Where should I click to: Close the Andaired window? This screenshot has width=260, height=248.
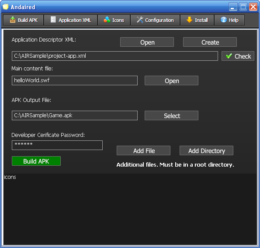pos(253,7)
